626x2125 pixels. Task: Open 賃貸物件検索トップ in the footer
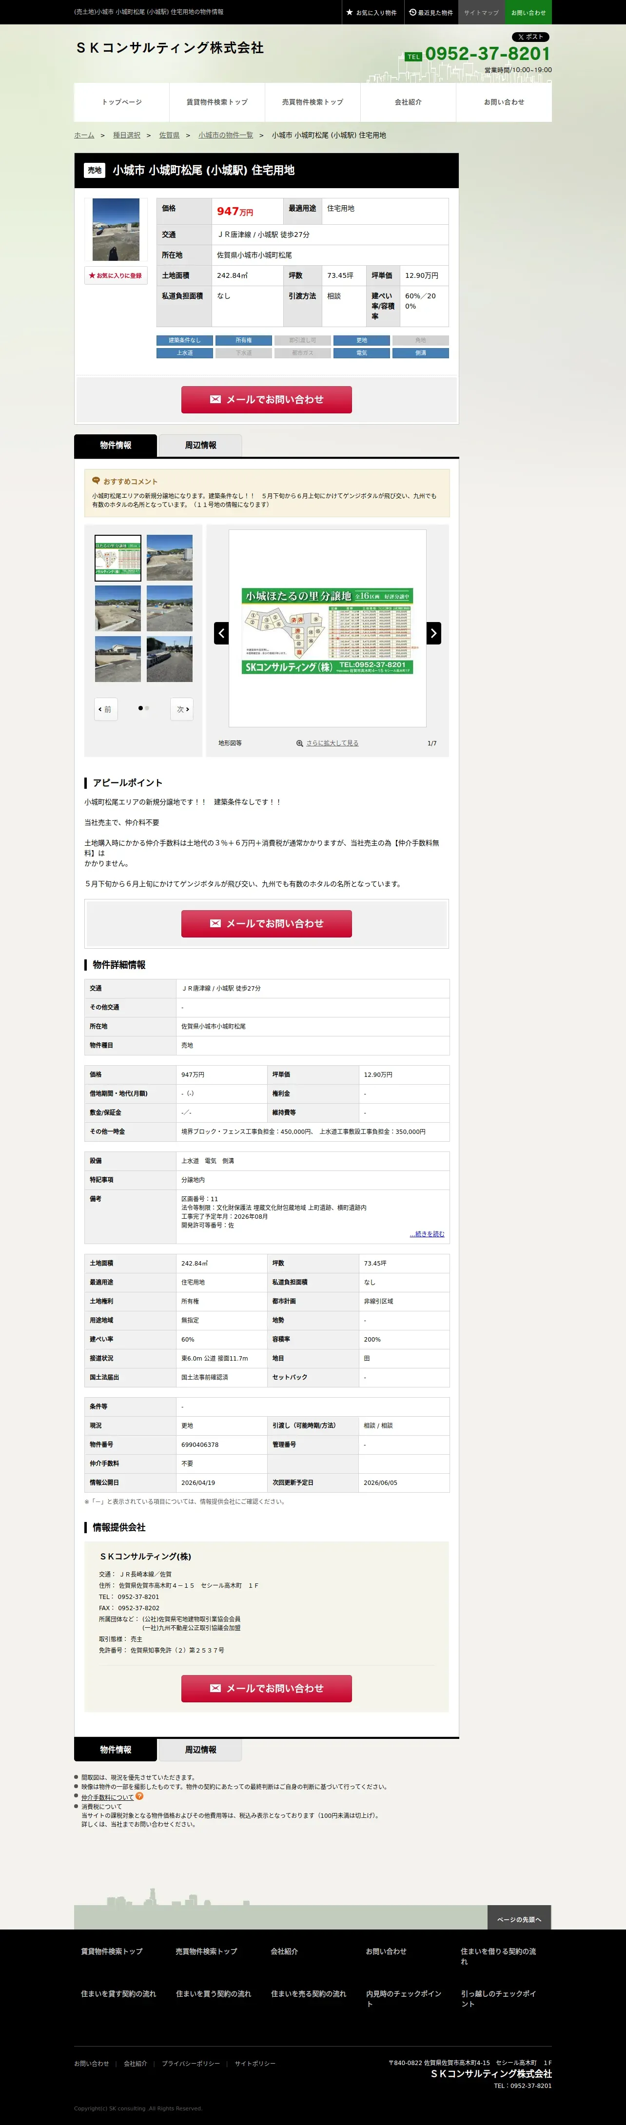[112, 1952]
